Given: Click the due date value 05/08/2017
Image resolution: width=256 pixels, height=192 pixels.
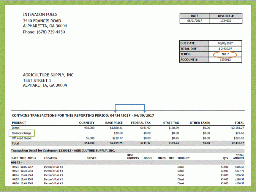Looking at the screenshot, I should pyautogui.click(x=225, y=43).
